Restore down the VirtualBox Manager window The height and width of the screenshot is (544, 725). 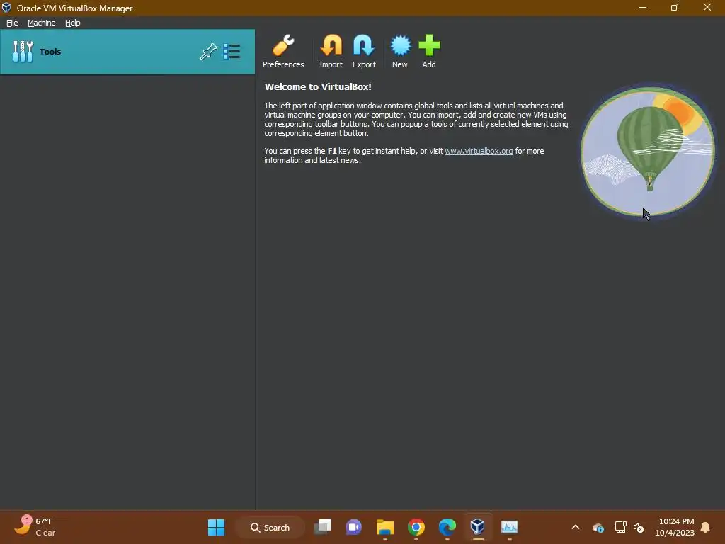(x=675, y=7)
